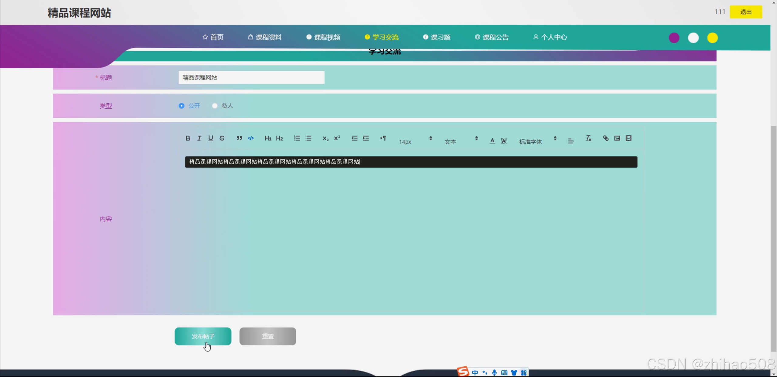Toggle bold formatting in editor toolbar
This screenshot has width=777, height=377.
click(x=188, y=138)
